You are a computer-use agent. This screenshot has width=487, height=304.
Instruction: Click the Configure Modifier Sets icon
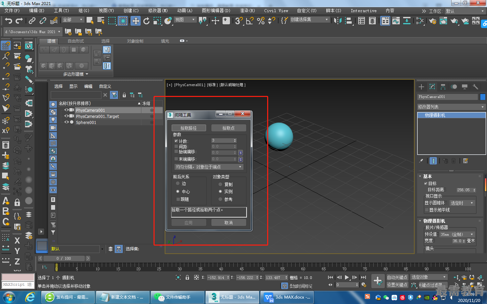click(466, 161)
